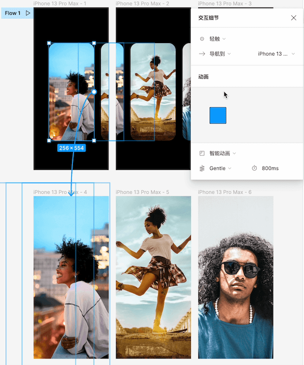Open the 轻触 trigger dropdown
This screenshot has height=365, width=304.
(218, 38)
